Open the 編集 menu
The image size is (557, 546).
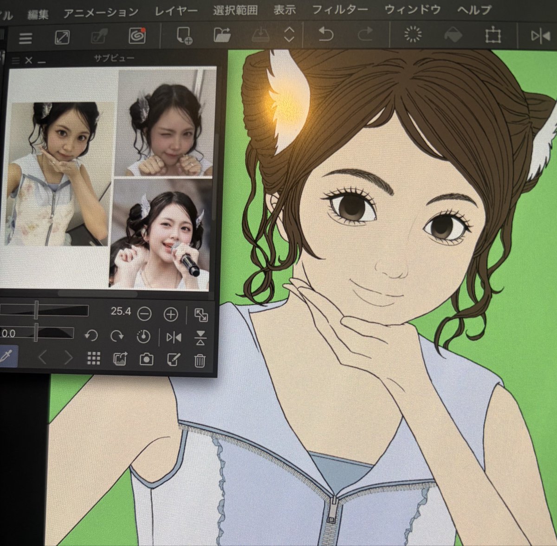[38, 14]
